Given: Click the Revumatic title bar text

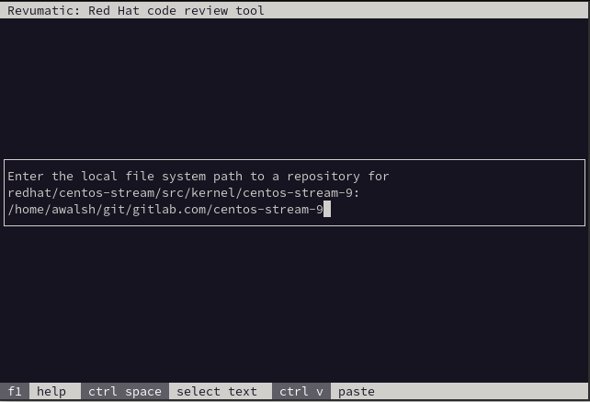Looking at the screenshot, I should pos(136,11).
